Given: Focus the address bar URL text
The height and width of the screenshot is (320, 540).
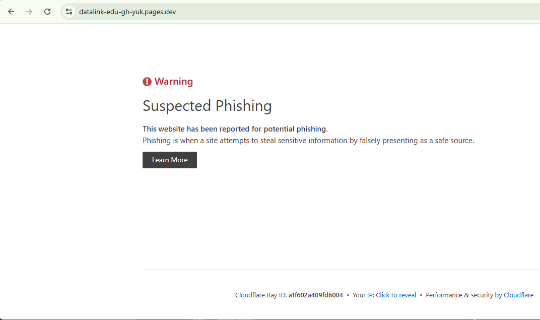Looking at the screenshot, I should [127, 12].
